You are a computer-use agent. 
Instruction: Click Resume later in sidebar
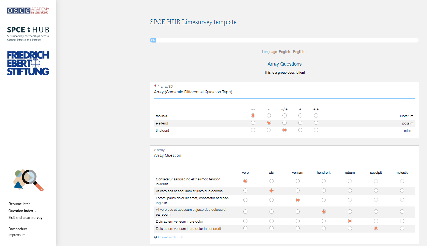click(19, 204)
